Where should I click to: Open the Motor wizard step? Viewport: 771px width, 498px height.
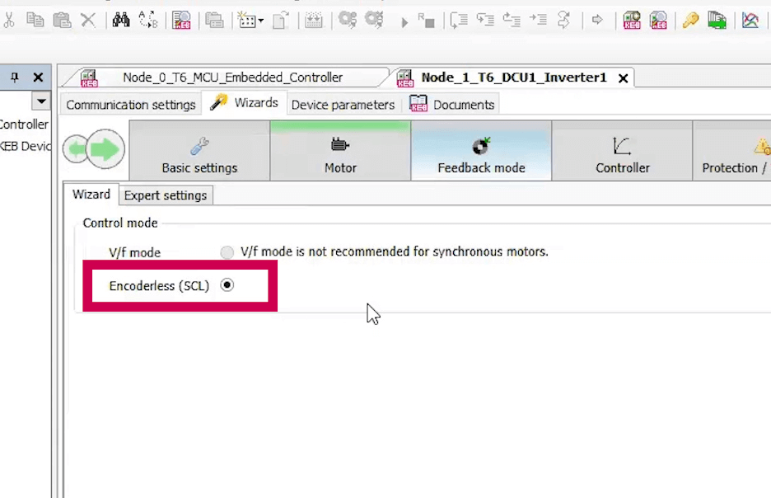point(340,151)
